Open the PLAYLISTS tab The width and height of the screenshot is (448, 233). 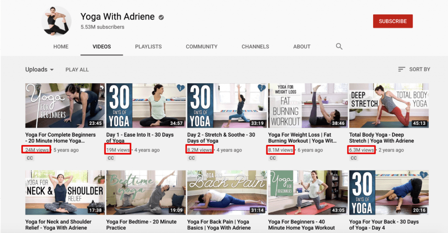click(x=148, y=46)
